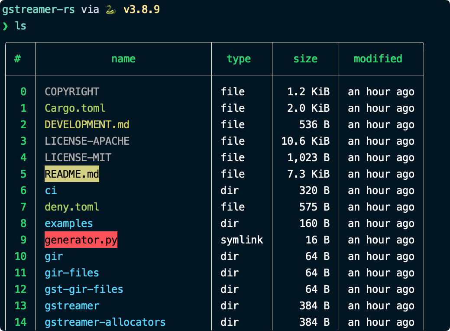Open the Cargo.toml file entry

click(75, 108)
